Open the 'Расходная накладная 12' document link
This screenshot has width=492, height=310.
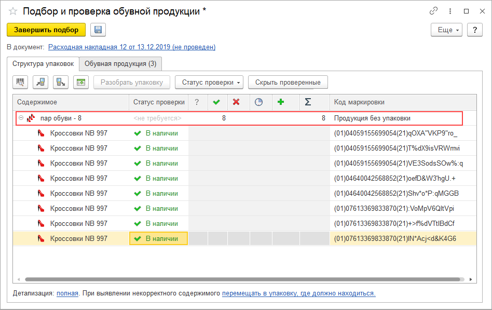(132, 47)
